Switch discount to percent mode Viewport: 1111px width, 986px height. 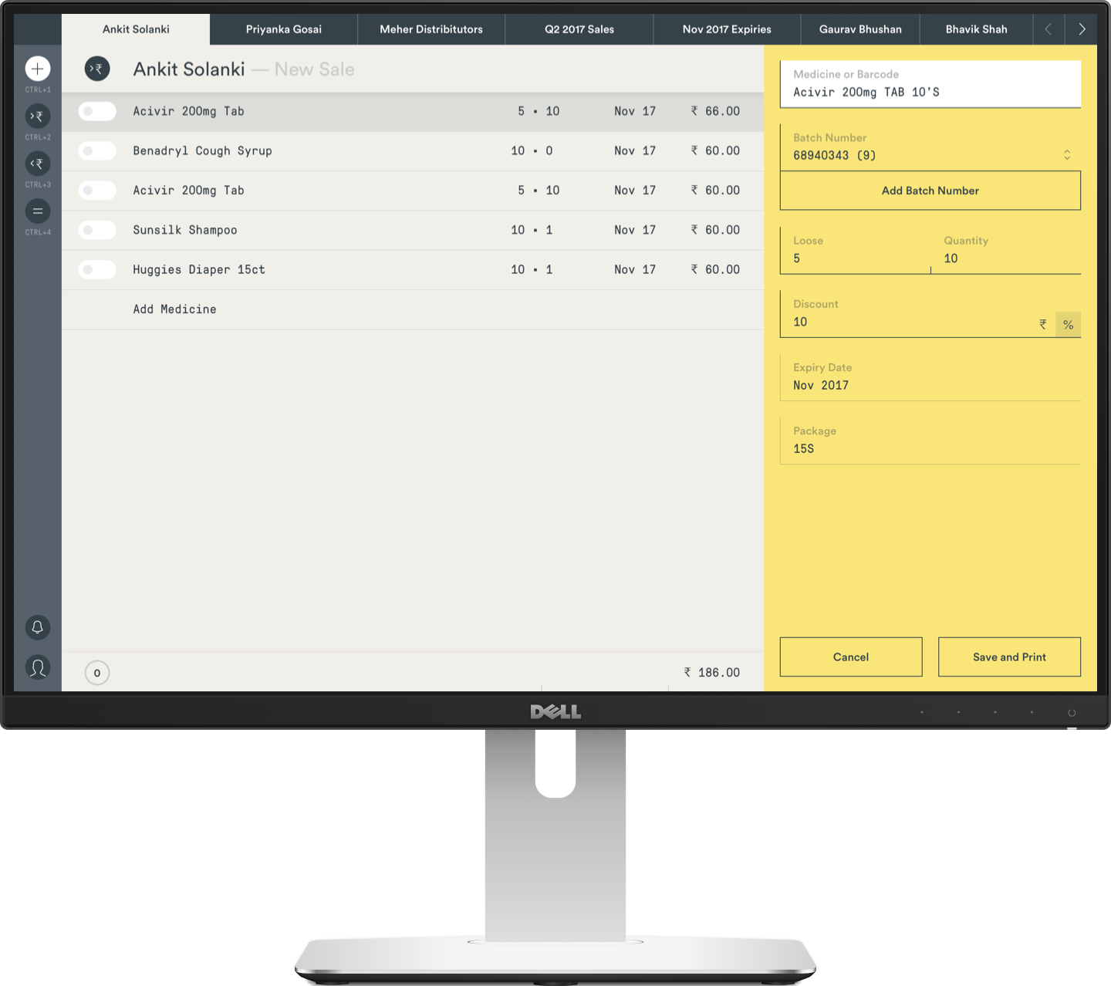tap(1068, 325)
